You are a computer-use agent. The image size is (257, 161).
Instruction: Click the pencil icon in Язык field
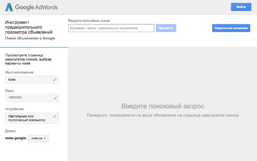pos(55,98)
